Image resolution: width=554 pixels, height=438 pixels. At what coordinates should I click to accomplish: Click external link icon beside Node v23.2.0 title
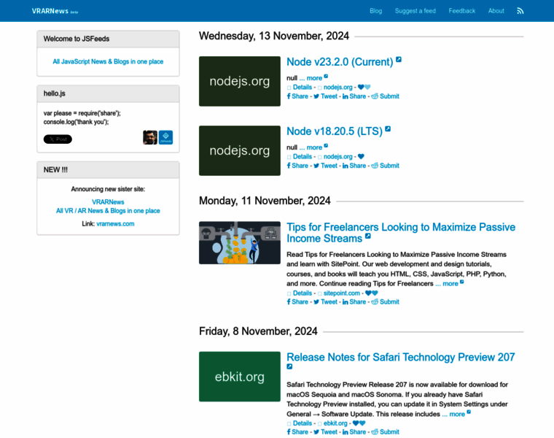pyautogui.click(x=399, y=59)
